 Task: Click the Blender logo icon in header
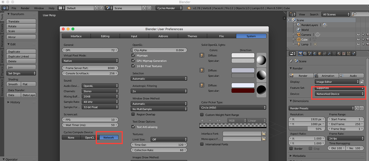(189, 8)
